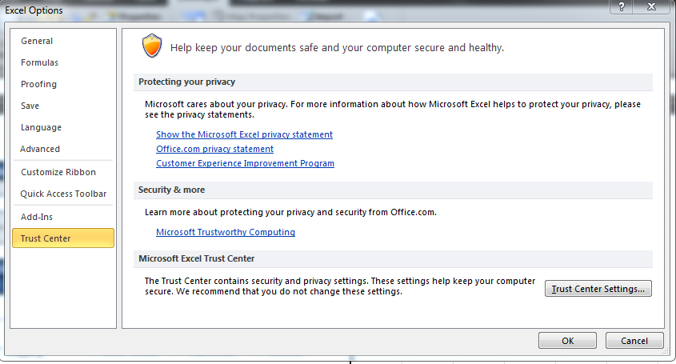Select Quick Access Toolbar category

pos(63,194)
